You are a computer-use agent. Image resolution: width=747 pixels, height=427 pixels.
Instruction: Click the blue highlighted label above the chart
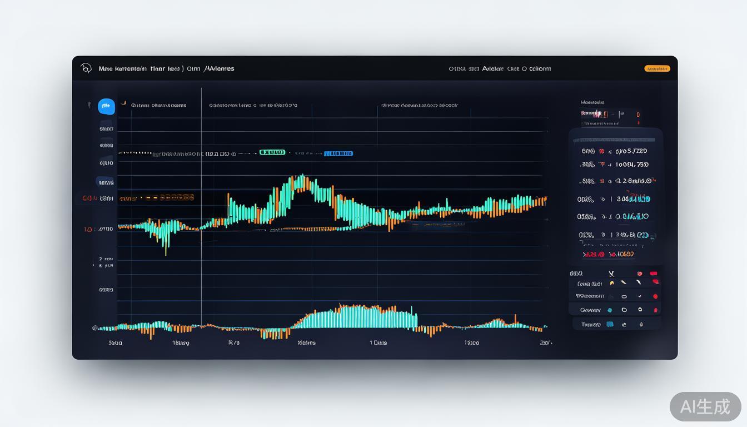[x=338, y=153]
